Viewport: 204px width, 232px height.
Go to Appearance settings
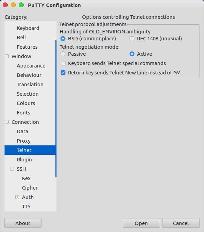(31, 66)
